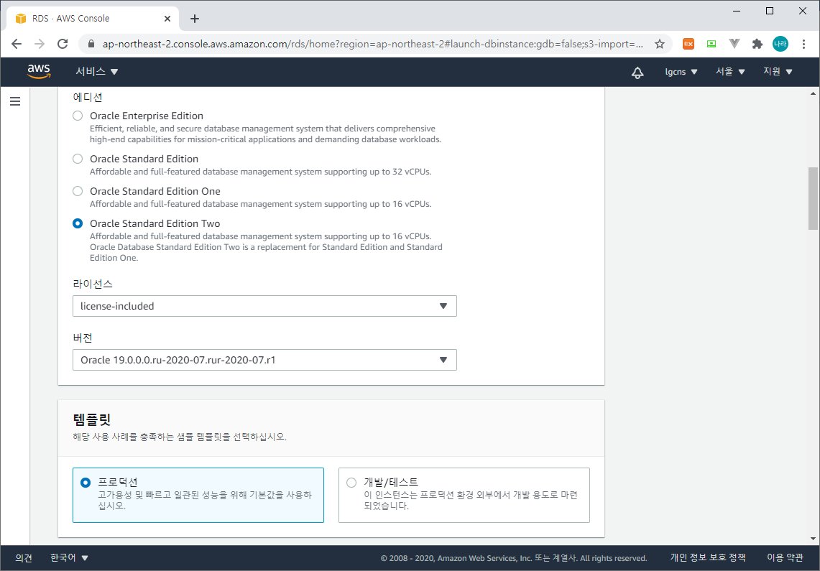Screen dimensions: 820x571
Task: Open the 개인 정보 보호 정책 link
Action: [708, 558]
